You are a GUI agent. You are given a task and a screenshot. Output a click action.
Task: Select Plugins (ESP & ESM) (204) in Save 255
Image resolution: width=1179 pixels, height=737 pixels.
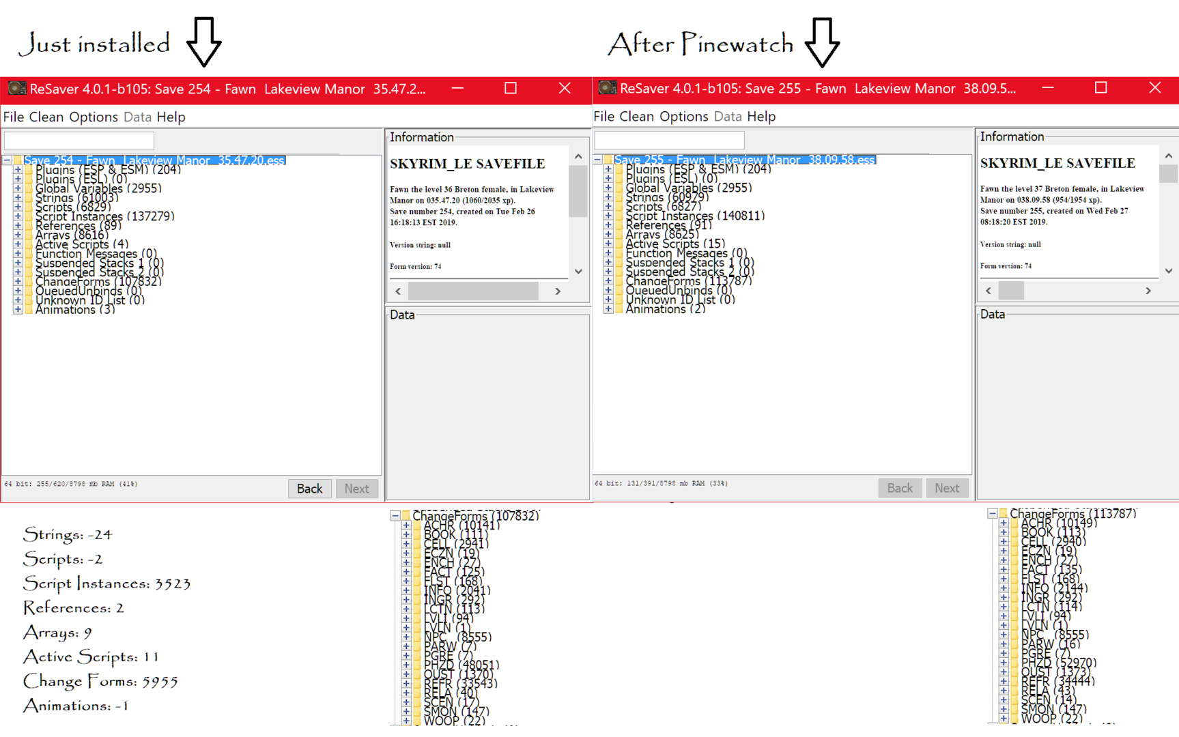click(698, 169)
